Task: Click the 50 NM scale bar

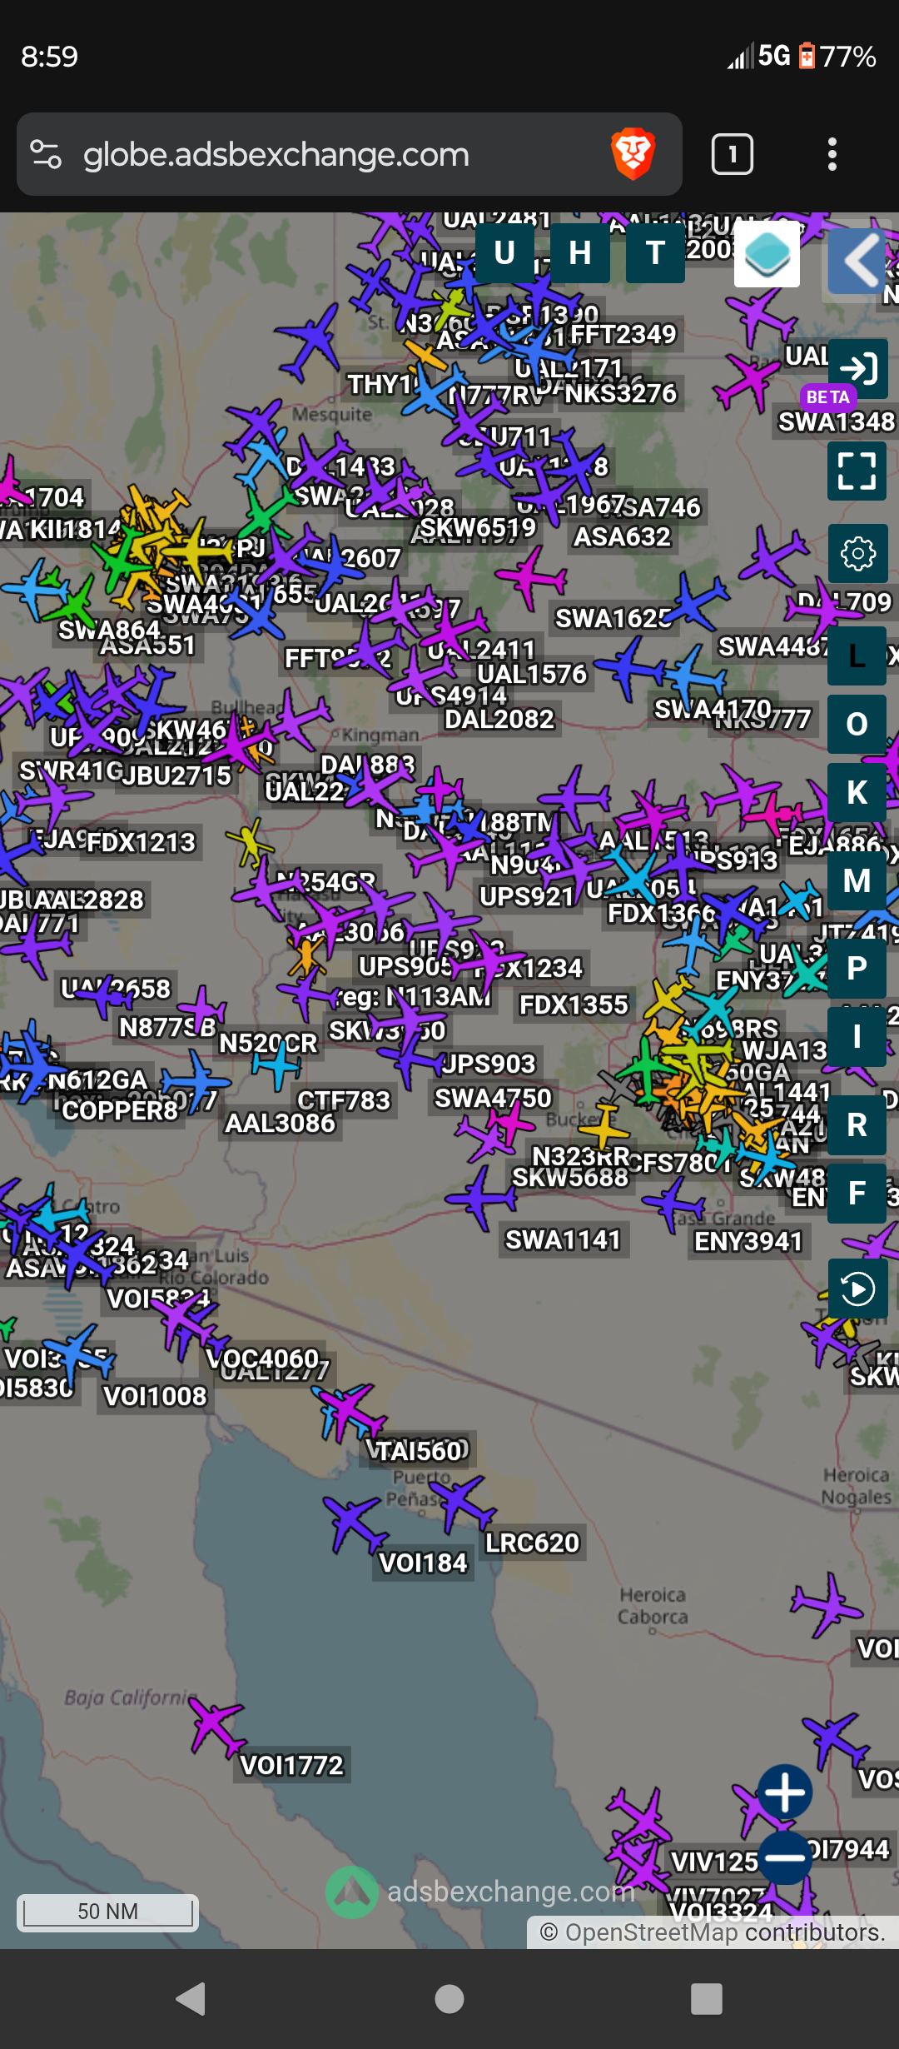Action: pyautogui.click(x=108, y=1912)
